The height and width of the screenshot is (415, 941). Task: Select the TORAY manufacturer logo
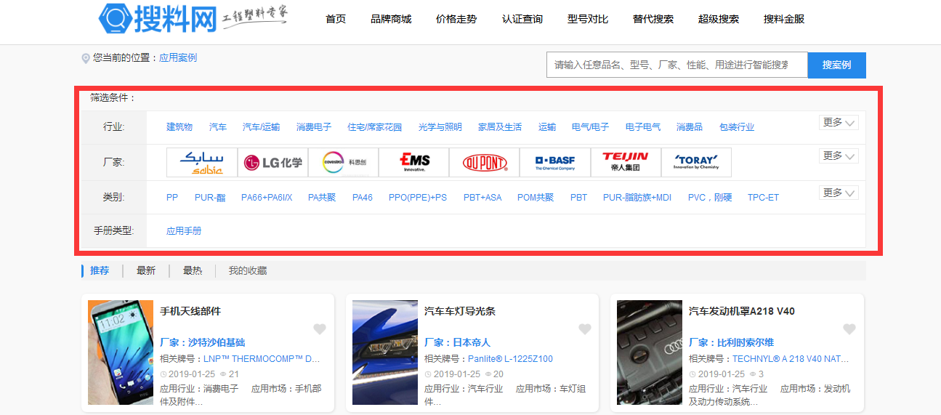695,163
